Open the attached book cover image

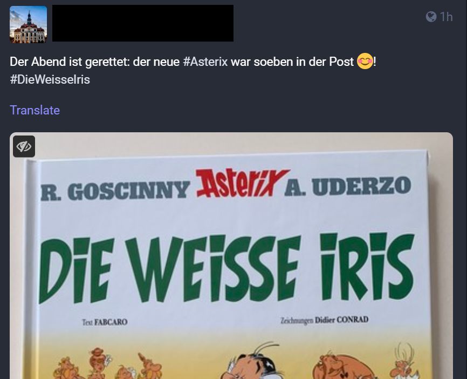tap(231, 255)
